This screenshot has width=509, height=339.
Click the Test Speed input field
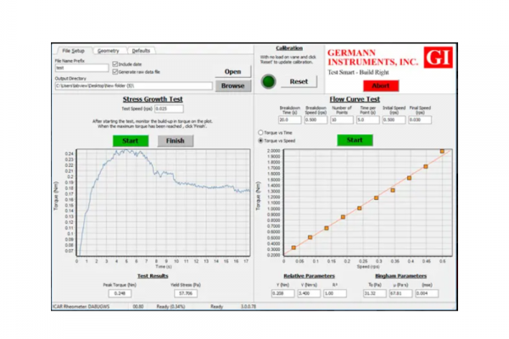click(x=169, y=108)
